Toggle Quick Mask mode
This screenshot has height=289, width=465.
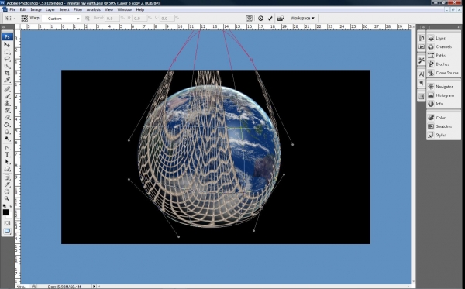tap(7, 223)
